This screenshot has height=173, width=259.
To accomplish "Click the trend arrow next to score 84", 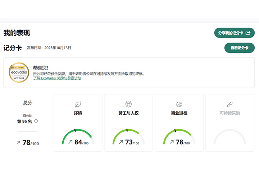I will (71, 142).
